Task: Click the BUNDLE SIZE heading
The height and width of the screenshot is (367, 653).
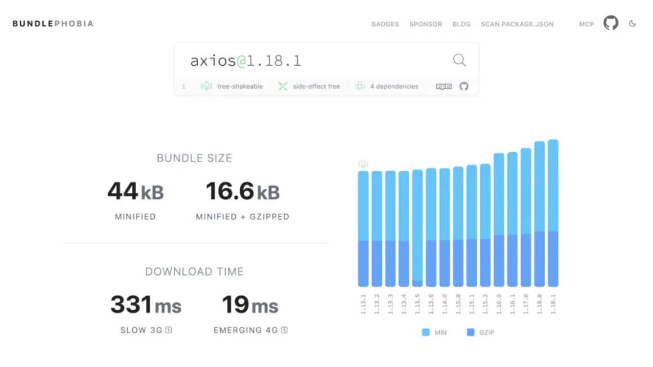Action: tap(194, 158)
